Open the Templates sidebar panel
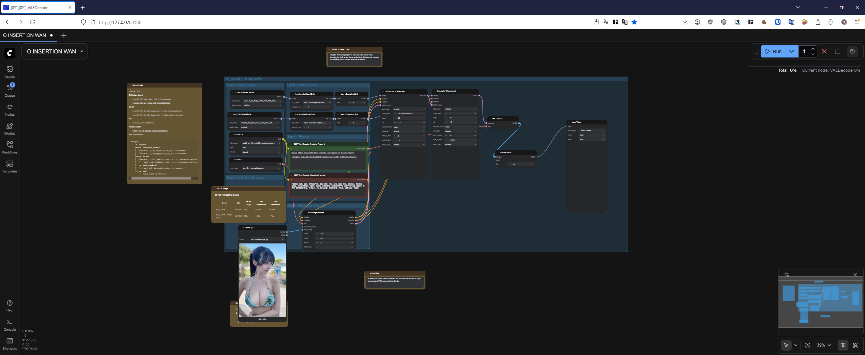The height and width of the screenshot is (355, 865). coord(10,166)
